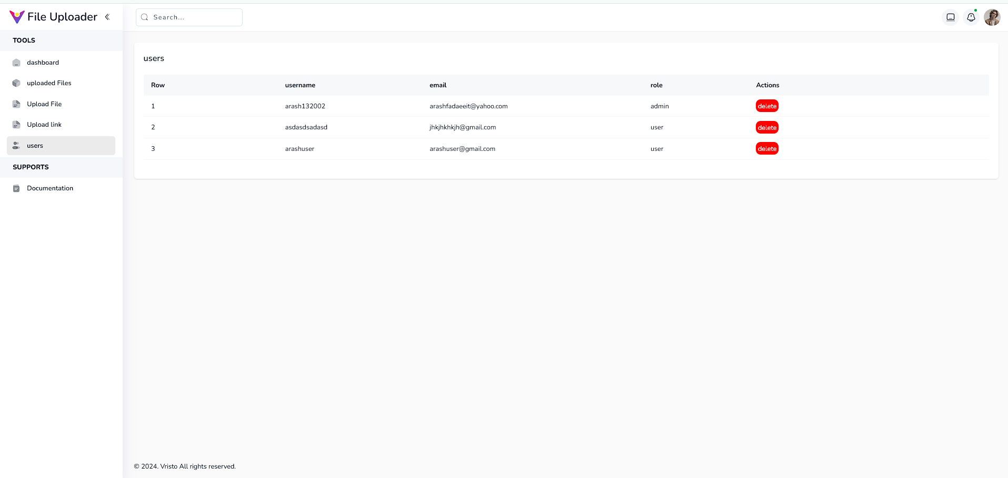Click username cell asdasdsadasd
This screenshot has height=478, width=1008.
click(x=306, y=127)
